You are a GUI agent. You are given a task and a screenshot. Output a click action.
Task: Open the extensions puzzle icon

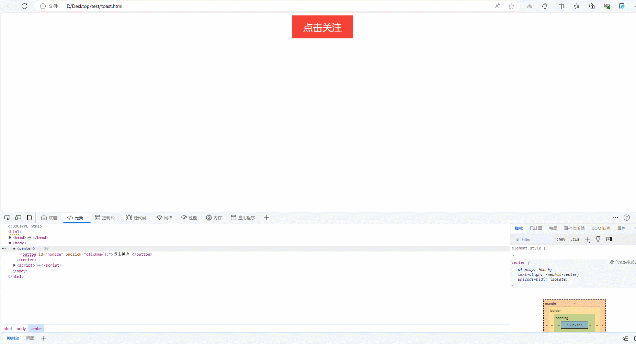(545, 6)
